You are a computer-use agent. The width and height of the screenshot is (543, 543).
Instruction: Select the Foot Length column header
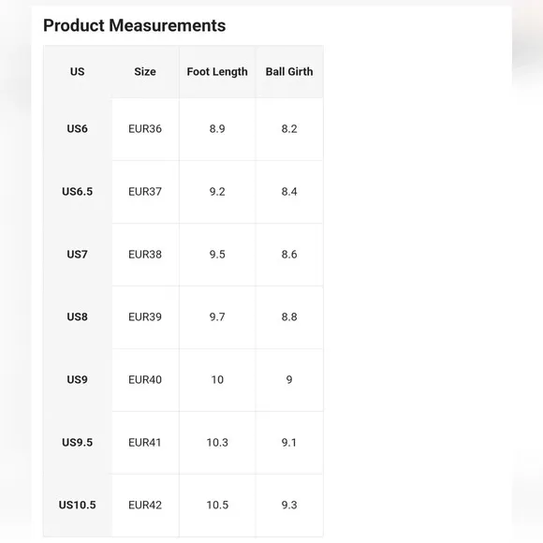(217, 72)
